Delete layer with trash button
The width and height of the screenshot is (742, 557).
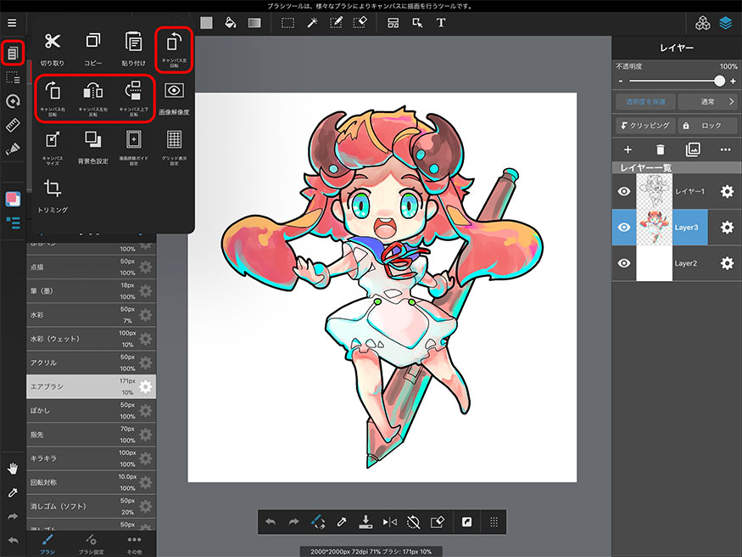click(660, 149)
